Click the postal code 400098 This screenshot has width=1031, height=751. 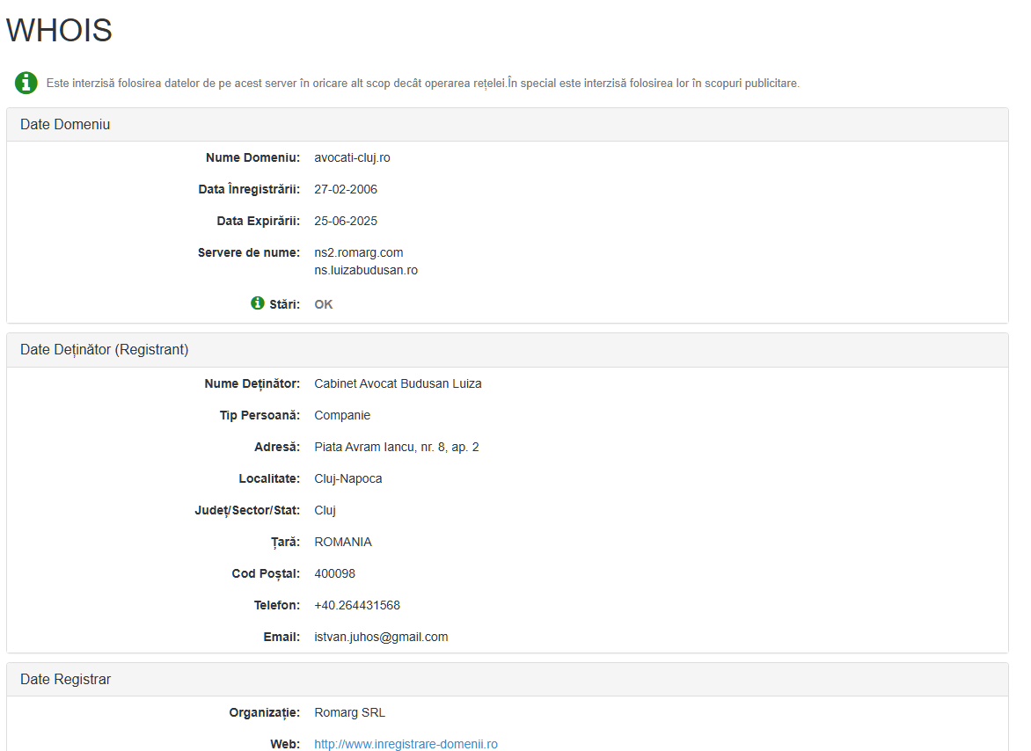(x=334, y=574)
